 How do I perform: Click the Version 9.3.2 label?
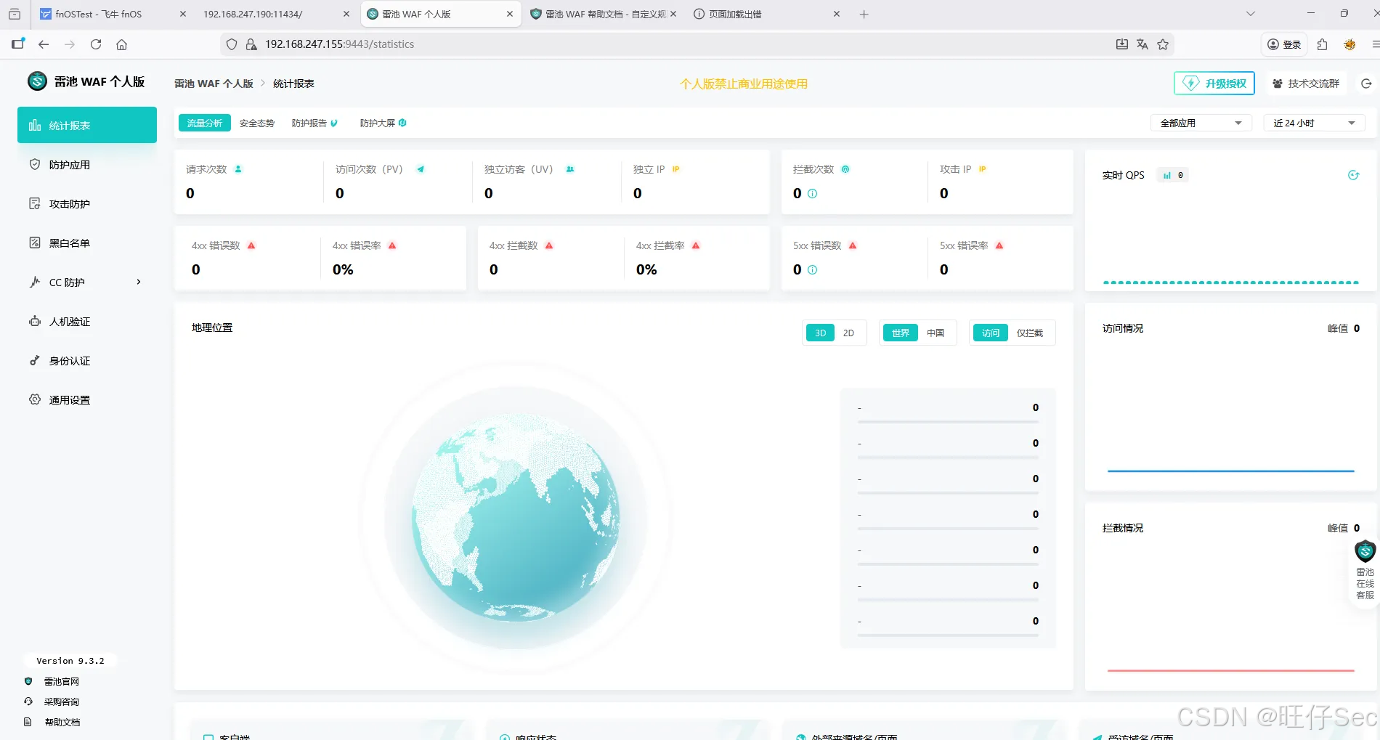pyautogui.click(x=70, y=661)
